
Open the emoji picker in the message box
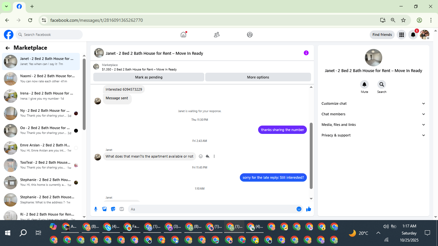pos(299,209)
